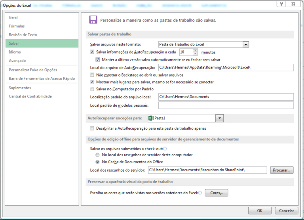Toggle the AutoRecuperação save information checkbox
This screenshot has width=304, height=220.
click(92, 52)
